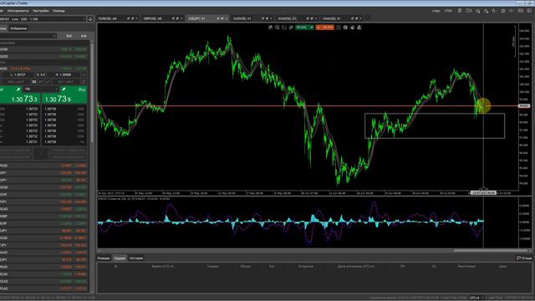Click the magnifier zoom icon in chart toolbar
Screen dimensions: 535x301
pos(270,28)
